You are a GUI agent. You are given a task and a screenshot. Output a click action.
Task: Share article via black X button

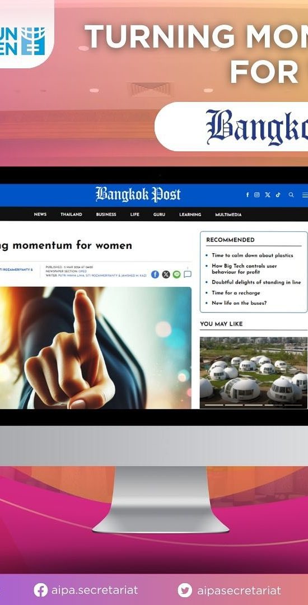tap(166, 274)
